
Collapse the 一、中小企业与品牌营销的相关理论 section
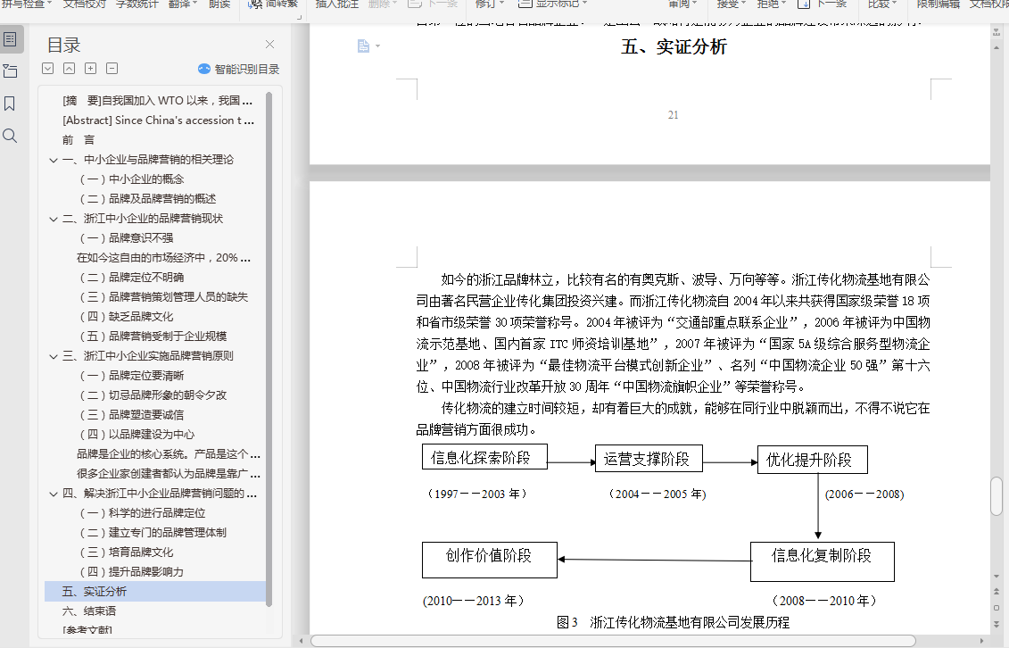coord(54,161)
